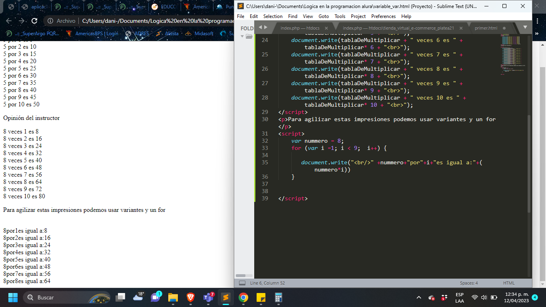This screenshot has width=546, height=307.
Task: Open the Goto menu
Action: (x=324, y=16)
